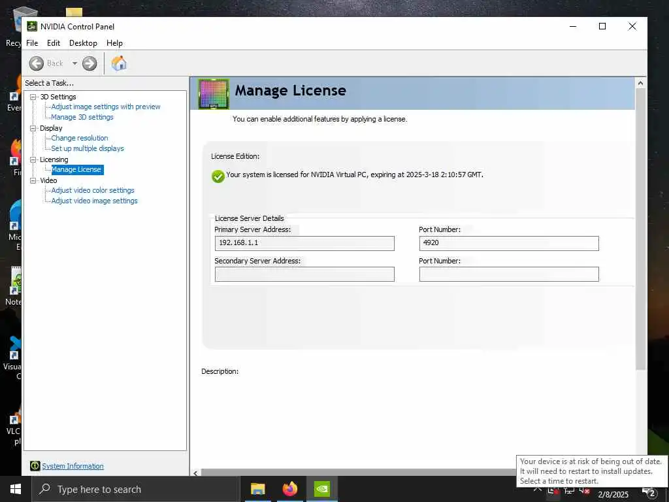Open the File menu
Screen dimensions: 669x502
32,43
